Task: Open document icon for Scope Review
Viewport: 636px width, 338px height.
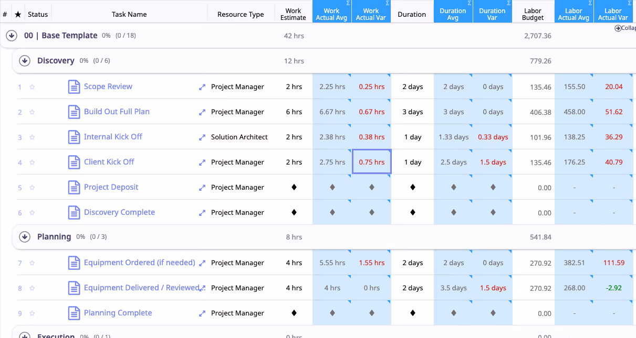Action: click(x=74, y=86)
